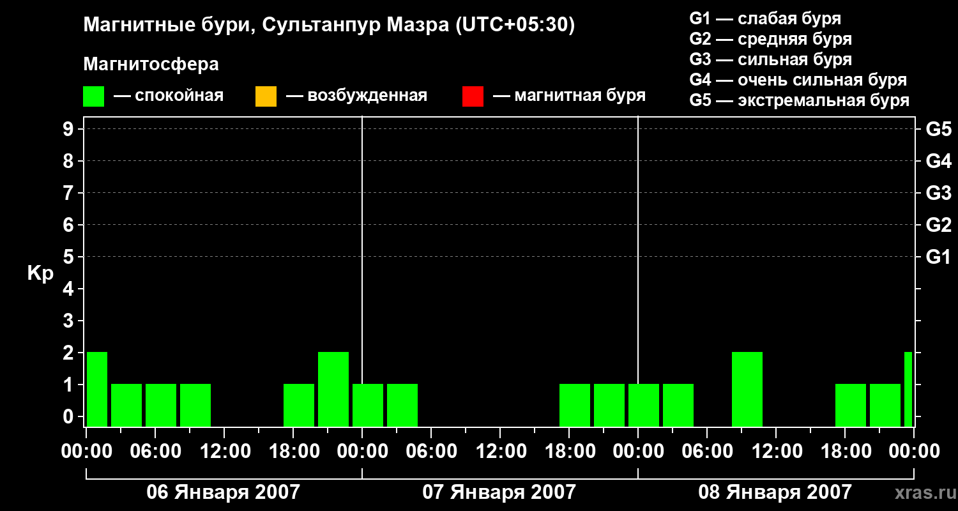Screen dimensions: 958x511
Task: Click the 18:00 time label for 07 Января
Action: [x=569, y=452]
